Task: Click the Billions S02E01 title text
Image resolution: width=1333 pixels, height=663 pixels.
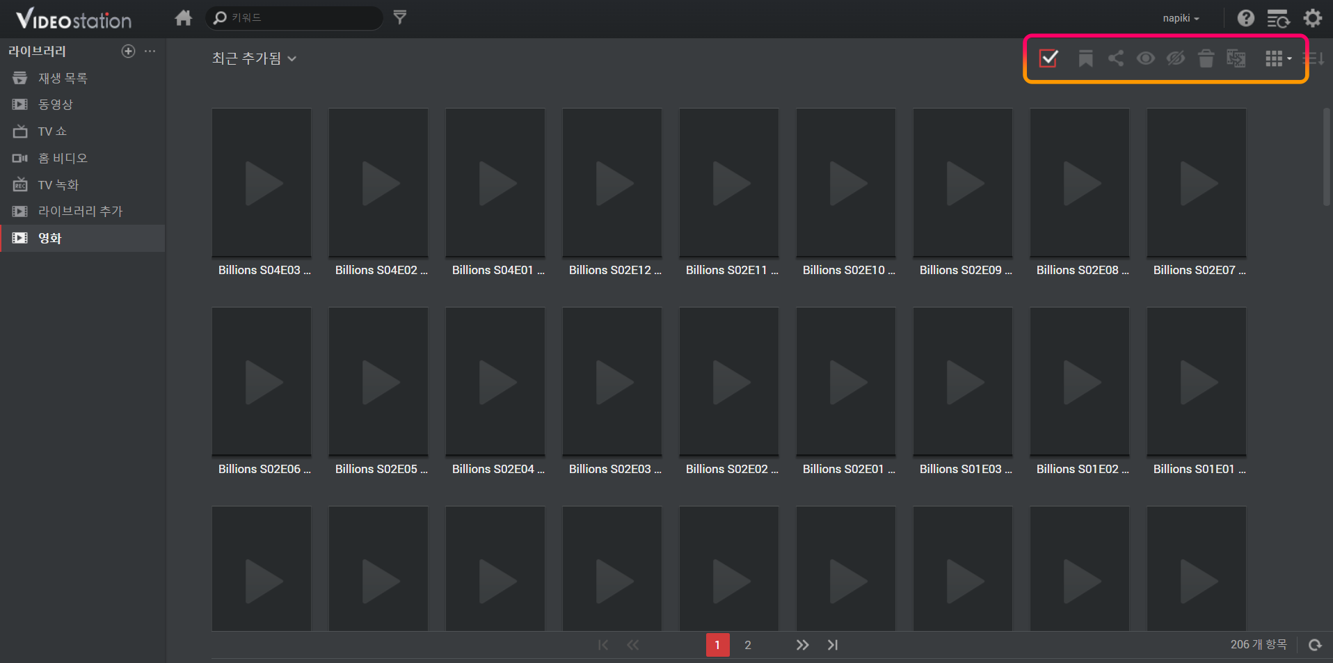Action: (849, 469)
